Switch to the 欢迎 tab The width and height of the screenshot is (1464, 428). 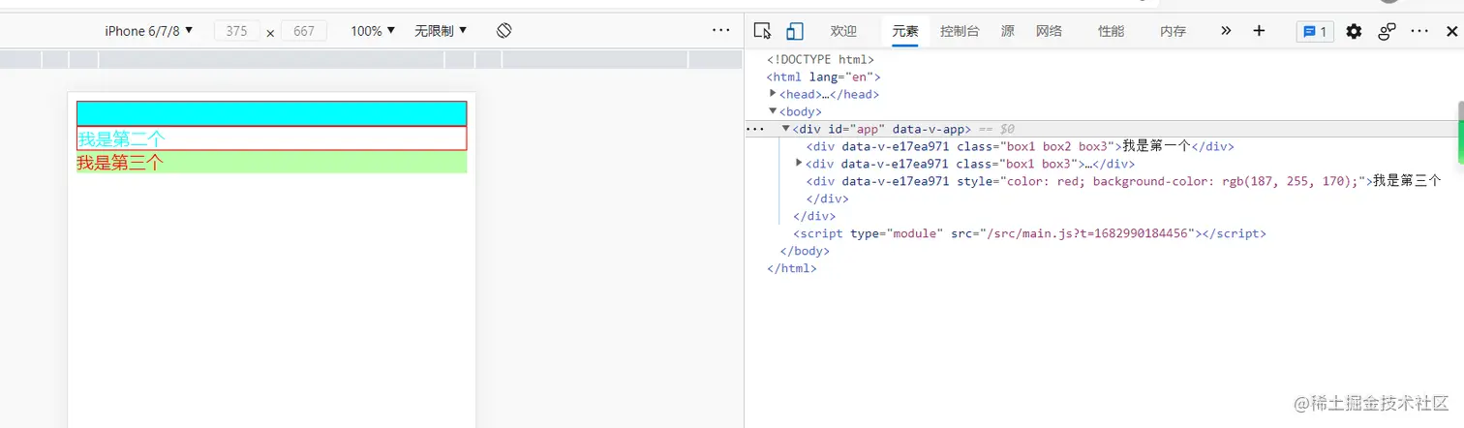843,31
